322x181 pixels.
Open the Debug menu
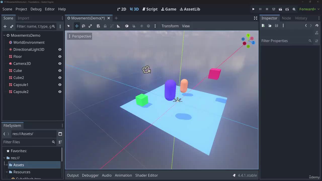click(36, 9)
